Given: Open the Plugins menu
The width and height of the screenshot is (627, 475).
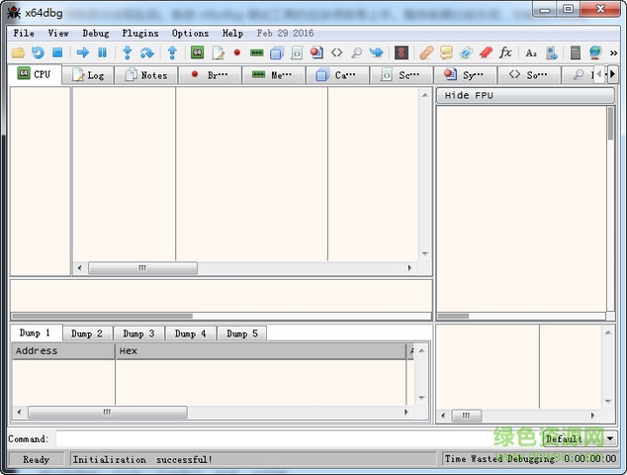Looking at the screenshot, I should point(140,34).
